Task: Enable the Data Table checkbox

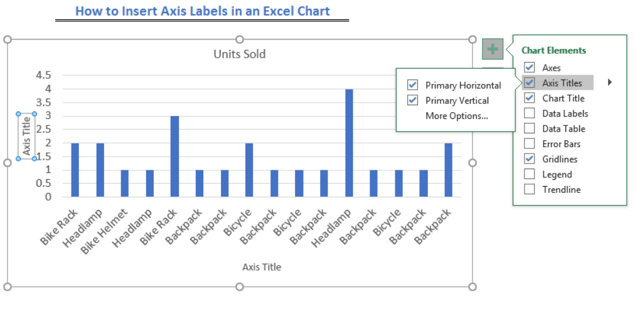Action: pos(530,128)
